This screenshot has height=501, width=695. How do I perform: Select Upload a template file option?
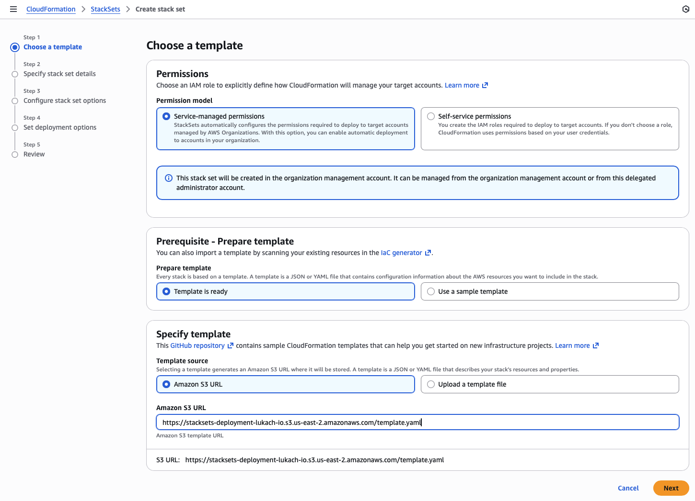pyautogui.click(x=431, y=384)
